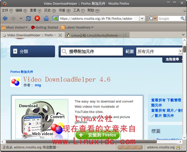Click the 標籤 tags heading
The width and height of the screenshot is (187, 152).
coord(156,131)
